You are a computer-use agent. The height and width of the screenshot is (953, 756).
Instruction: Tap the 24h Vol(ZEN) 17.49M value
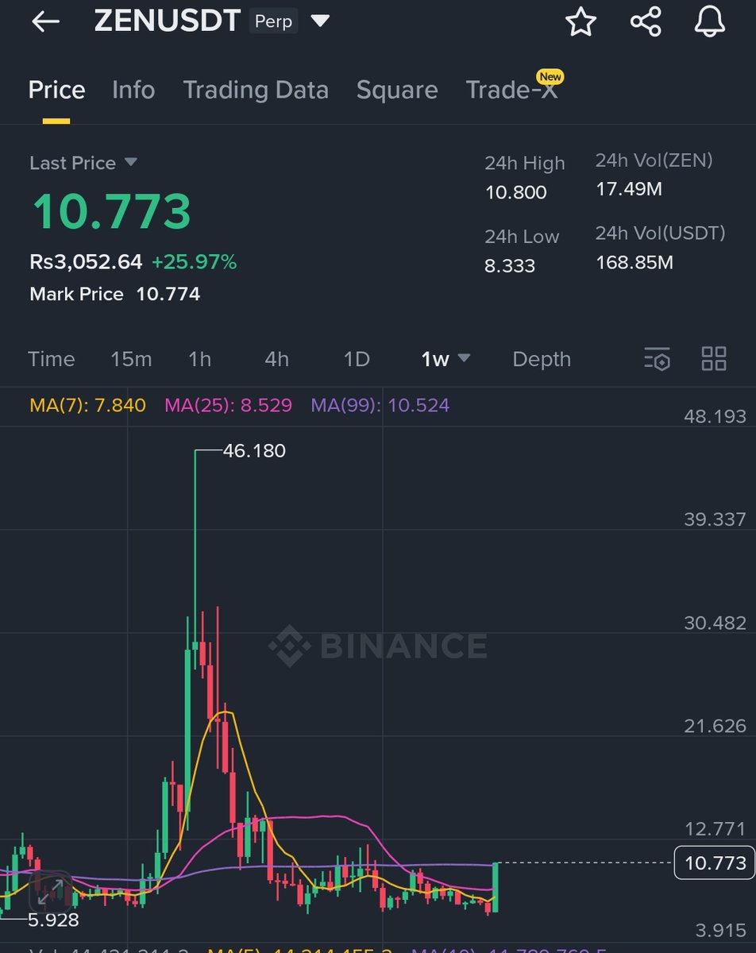[629, 189]
